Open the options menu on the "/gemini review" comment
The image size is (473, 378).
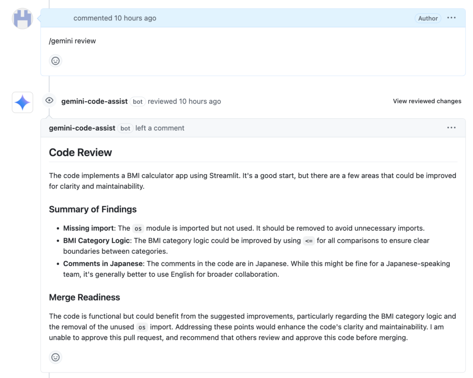pos(451,18)
